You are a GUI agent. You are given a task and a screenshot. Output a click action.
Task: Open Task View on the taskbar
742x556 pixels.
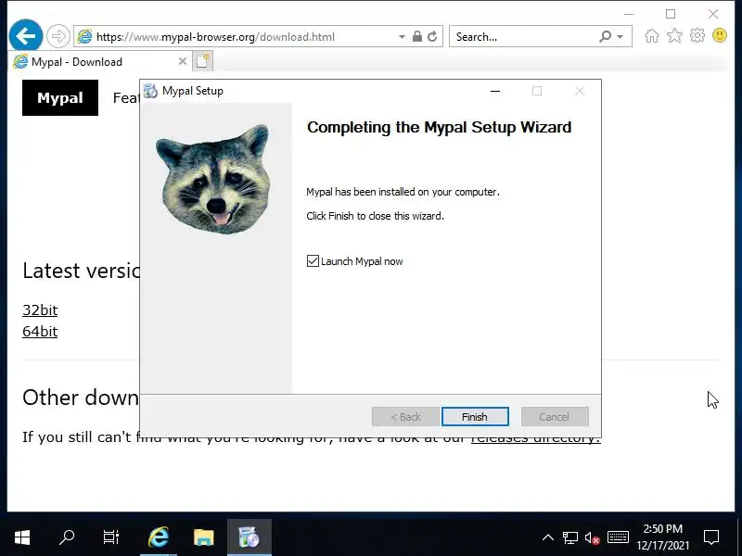tap(111, 537)
